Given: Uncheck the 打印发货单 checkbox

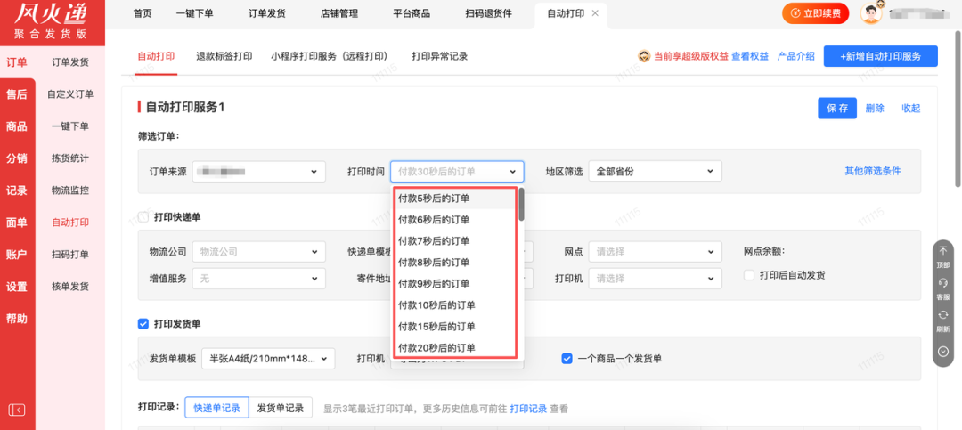Looking at the screenshot, I should [143, 323].
